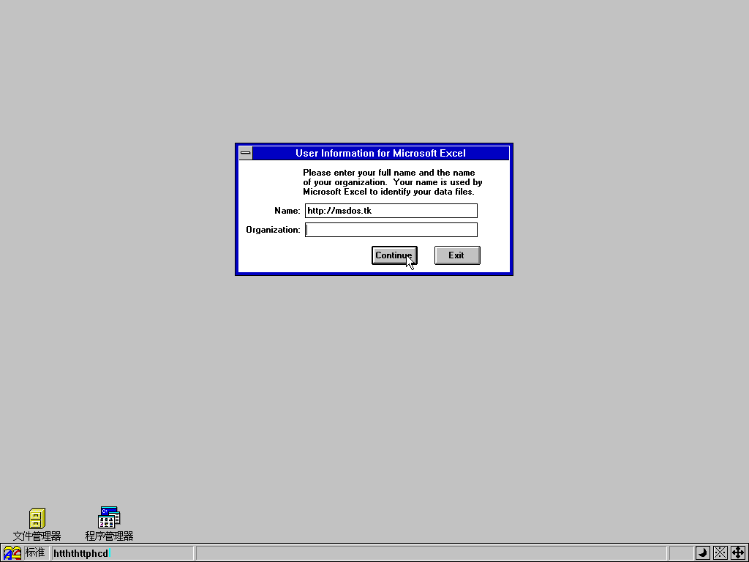Viewport: 749px width, 562px height.
Task: Open the dialog's system control menu box
Action: [246, 153]
